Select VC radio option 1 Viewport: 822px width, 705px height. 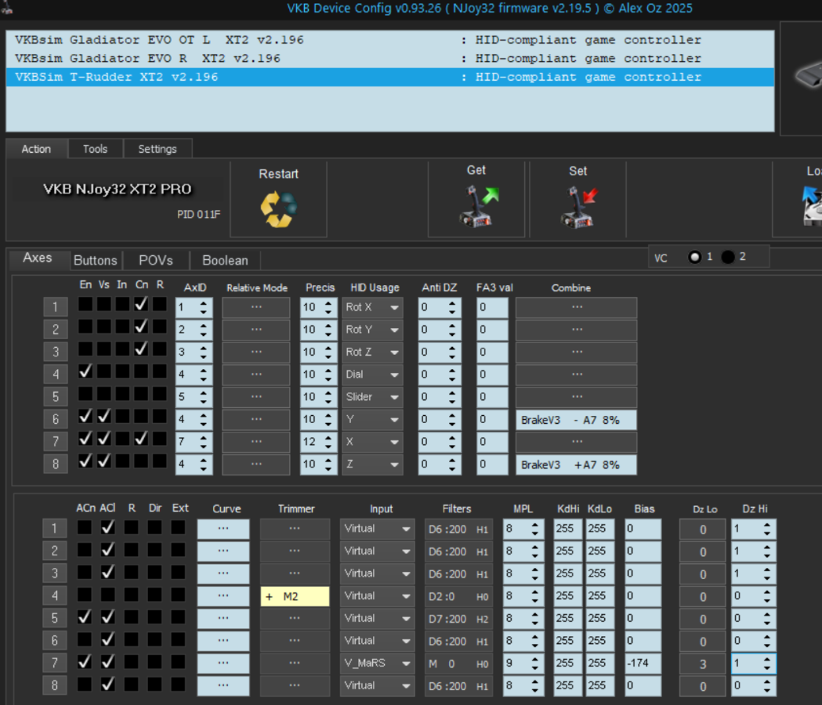pyautogui.click(x=694, y=257)
